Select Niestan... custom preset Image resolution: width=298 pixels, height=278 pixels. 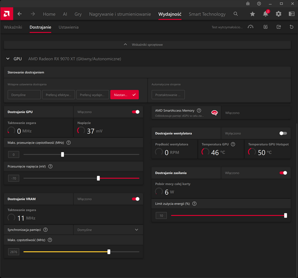coord(125,95)
